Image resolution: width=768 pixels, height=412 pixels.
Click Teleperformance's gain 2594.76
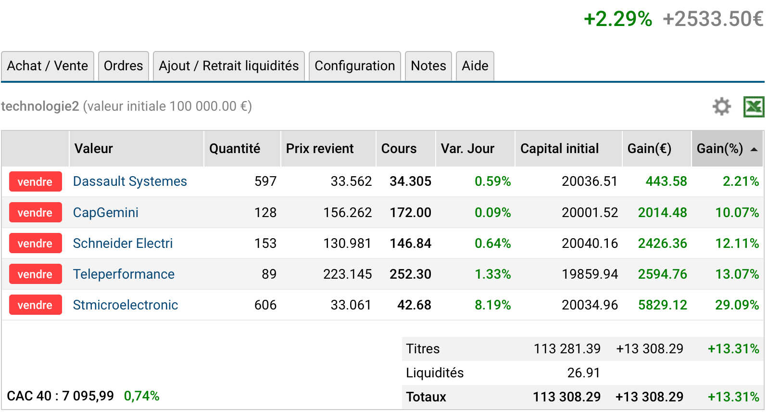(662, 274)
